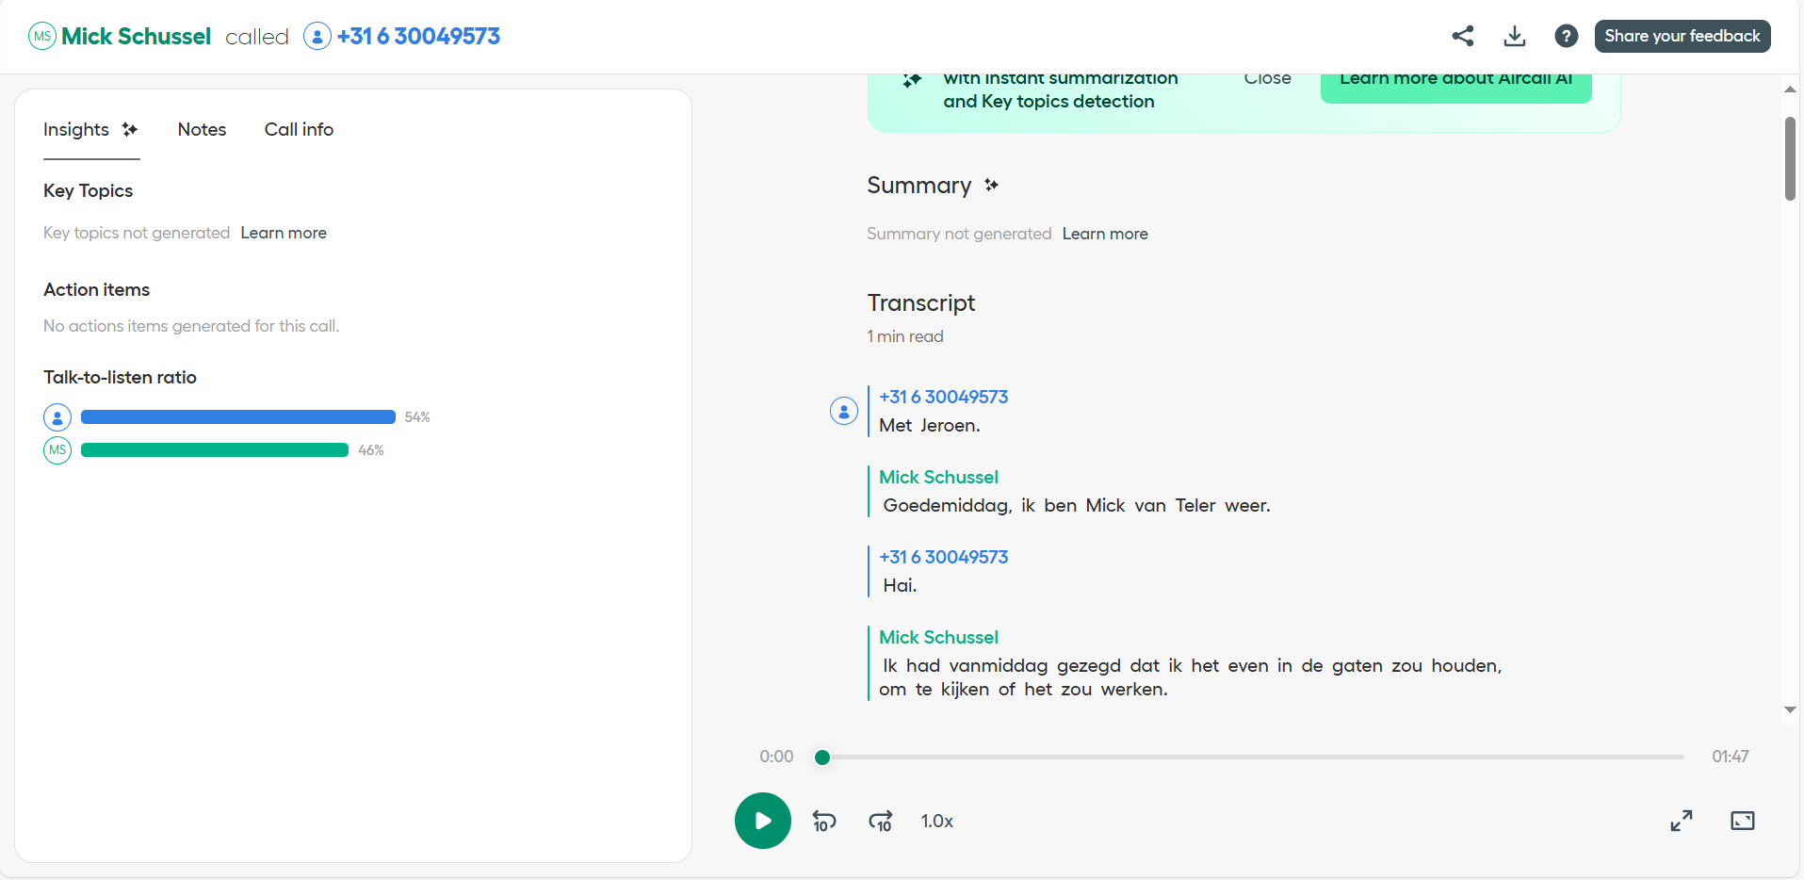Image resolution: width=1804 pixels, height=880 pixels.
Task: Open the help question mark icon
Action: point(1566,36)
